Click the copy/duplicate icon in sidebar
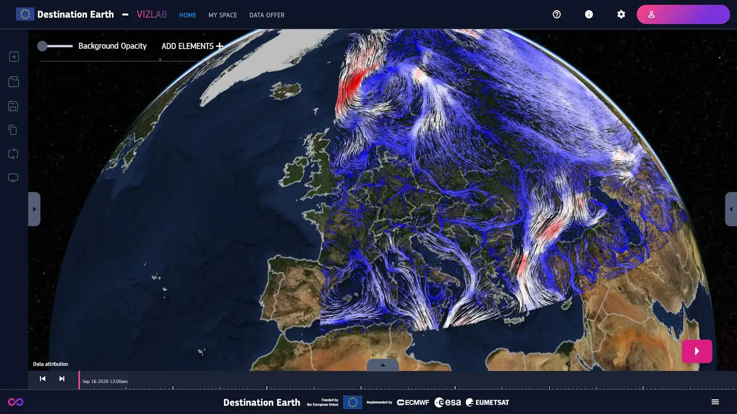 13,130
